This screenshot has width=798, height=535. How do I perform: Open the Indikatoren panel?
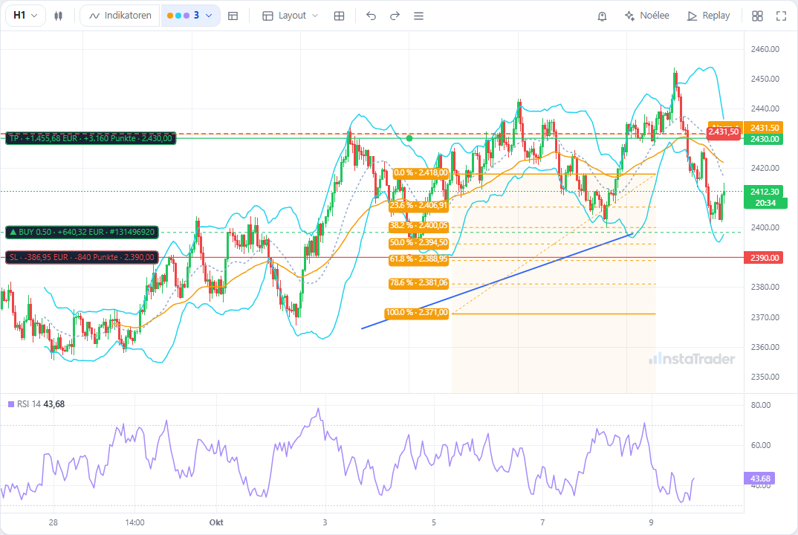click(x=120, y=16)
